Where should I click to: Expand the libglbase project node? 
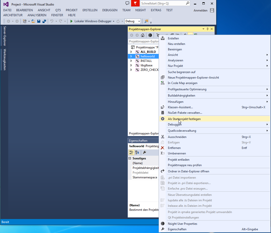click(x=131, y=65)
